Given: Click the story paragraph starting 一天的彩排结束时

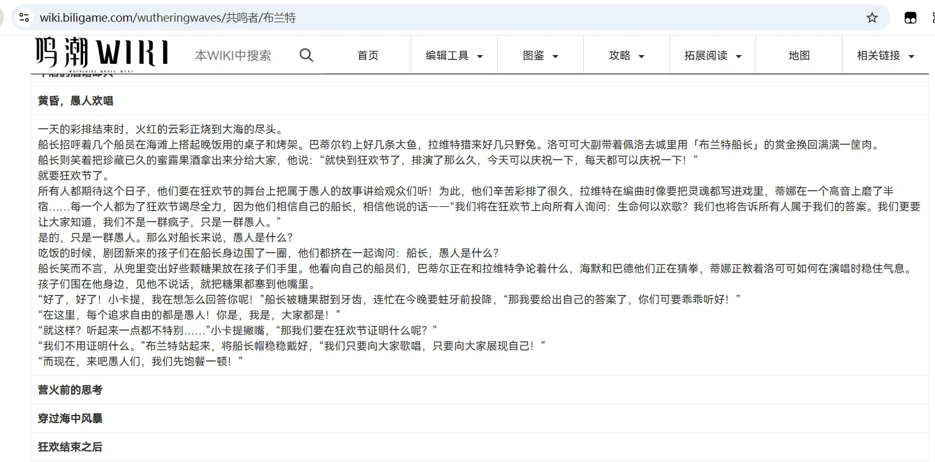Looking at the screenshot, I should coord(160,130).
